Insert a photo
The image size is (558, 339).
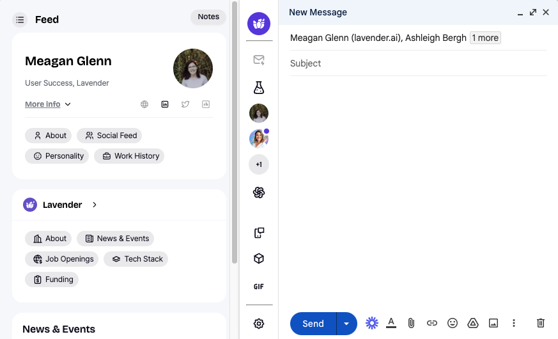pos(493,323)
